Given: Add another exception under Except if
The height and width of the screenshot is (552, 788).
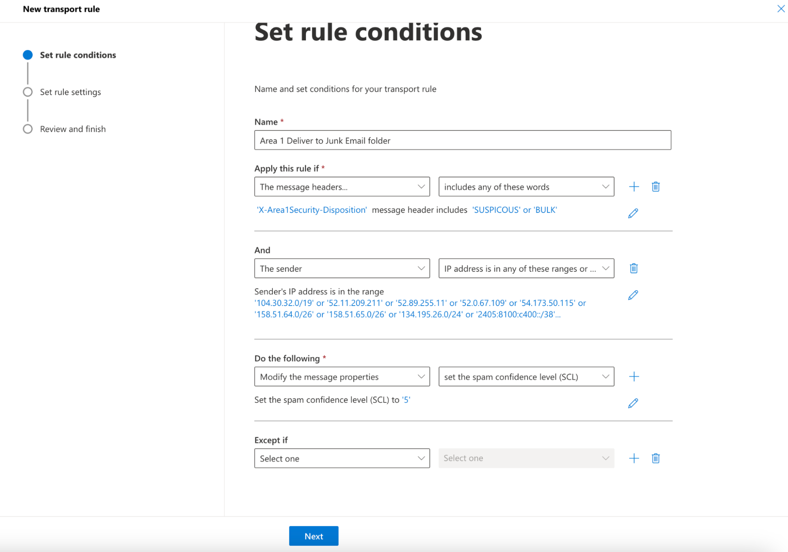Looking at the screenshot, I should (x=634, y=458).
